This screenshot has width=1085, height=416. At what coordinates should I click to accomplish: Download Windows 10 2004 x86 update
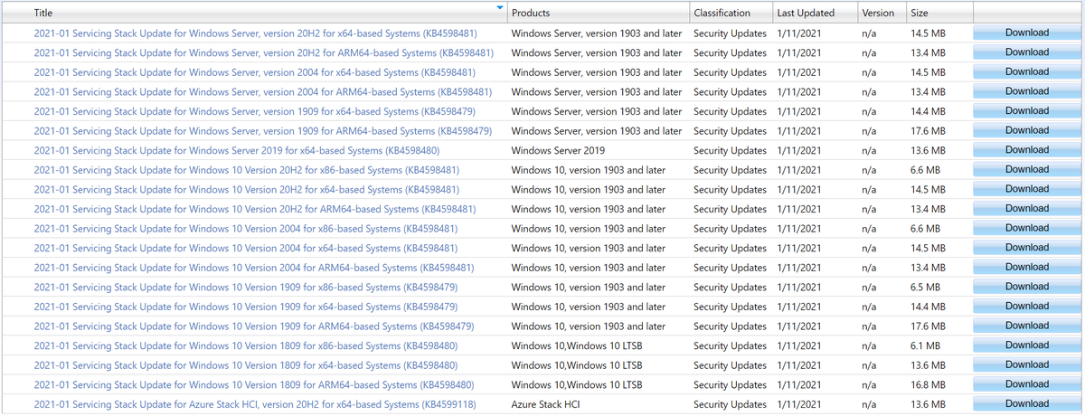(x=1027, y=228)
